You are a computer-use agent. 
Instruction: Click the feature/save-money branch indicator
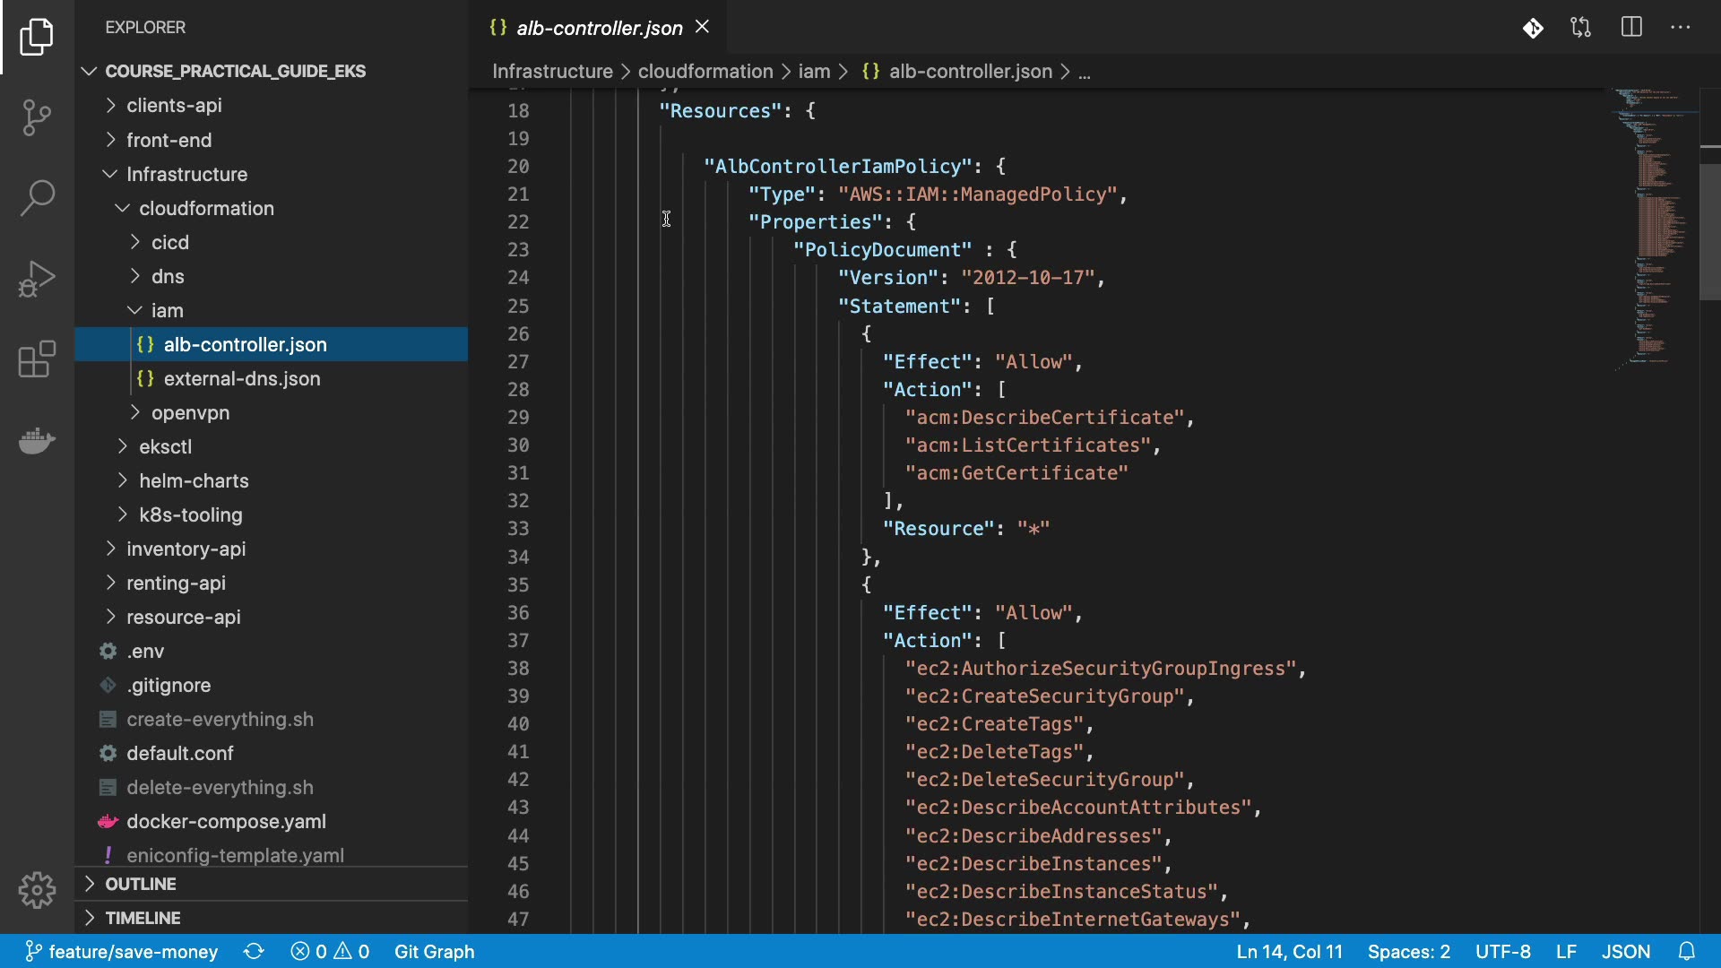[x=121, y=952]
